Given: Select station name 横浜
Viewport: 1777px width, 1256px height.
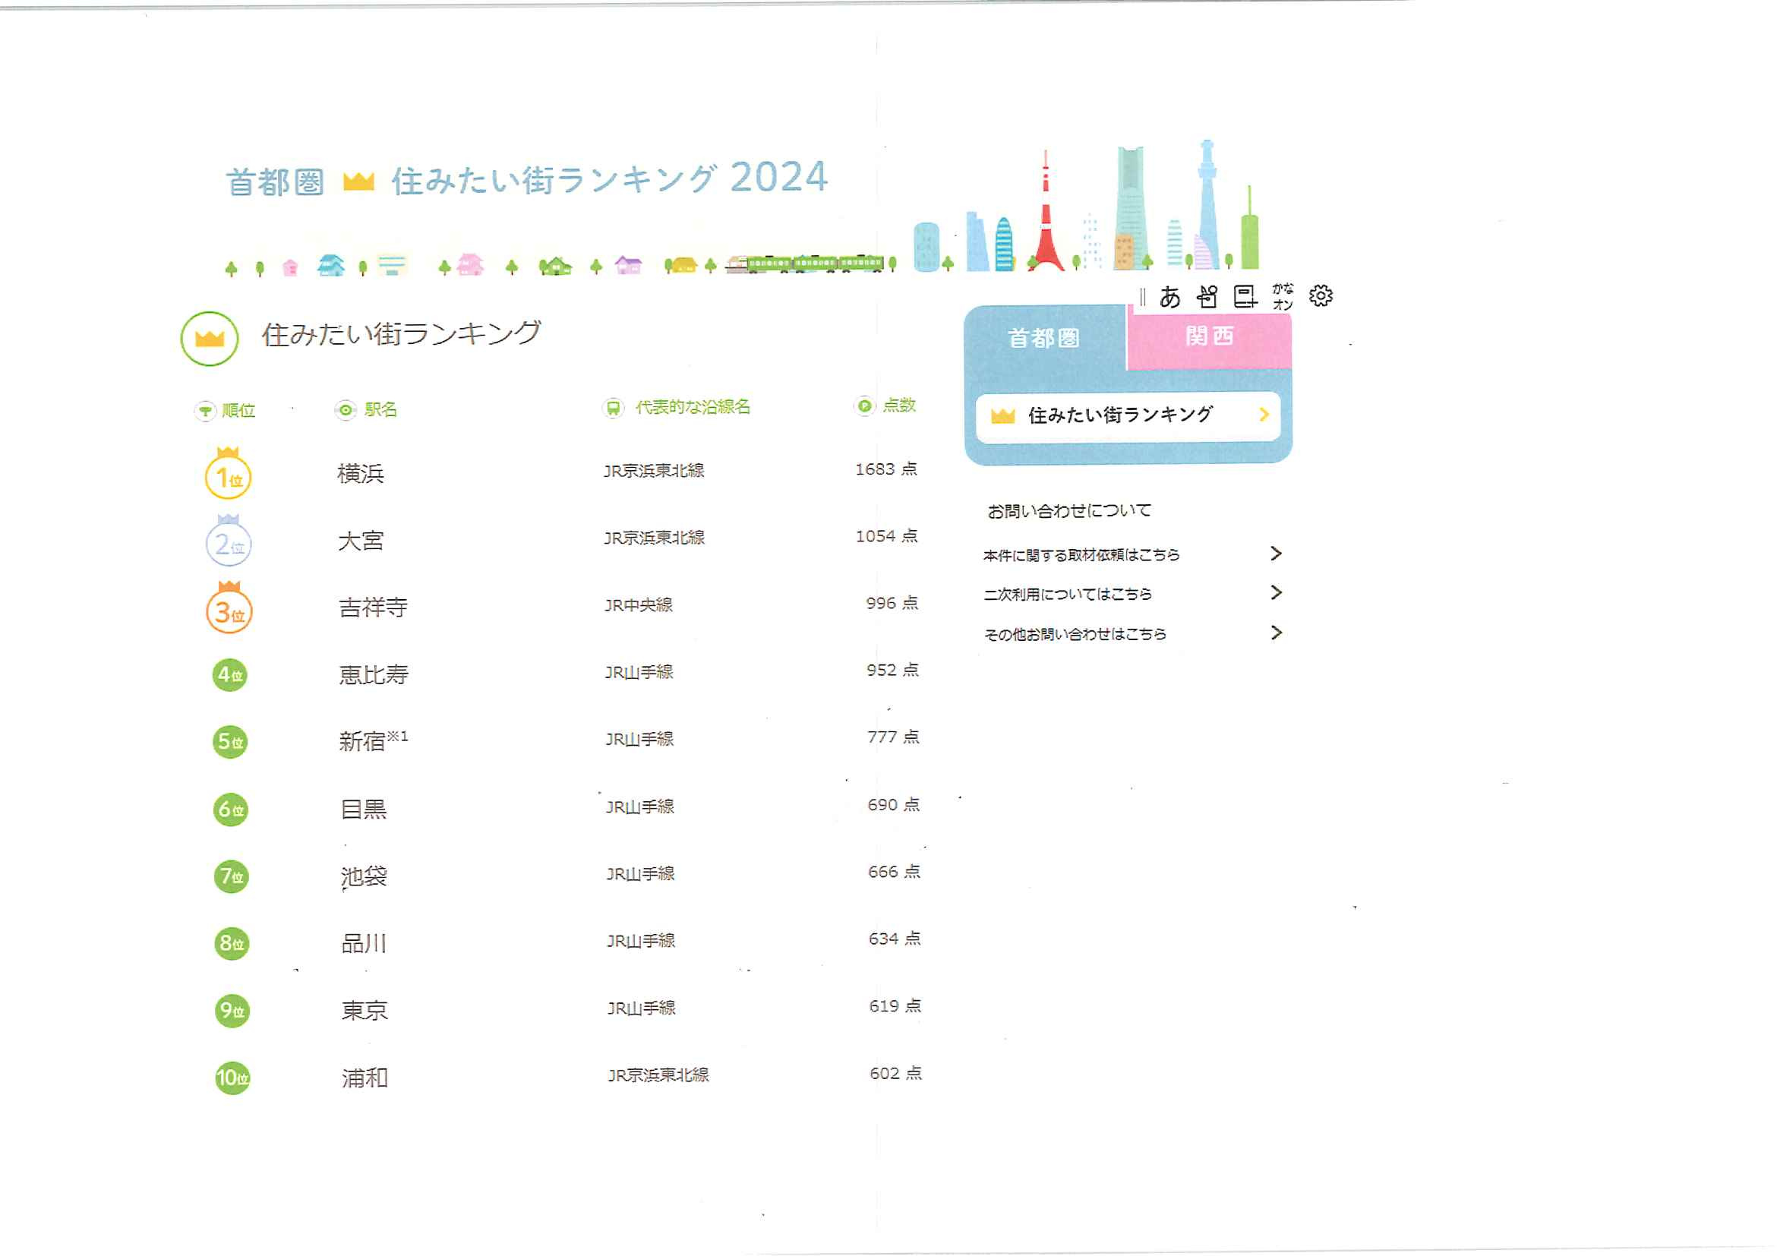Looking at the screenshot, I should click(361, 474).
